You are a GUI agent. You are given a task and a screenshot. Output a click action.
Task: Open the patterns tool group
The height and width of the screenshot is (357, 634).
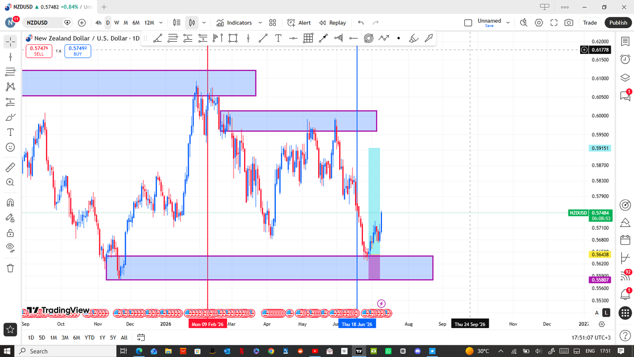tap(11, 87)
